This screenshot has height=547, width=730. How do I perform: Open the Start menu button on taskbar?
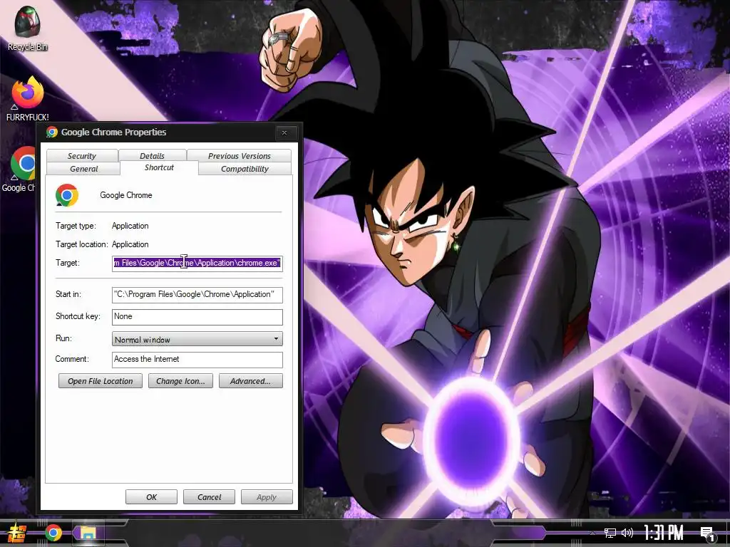coord(17,533)
